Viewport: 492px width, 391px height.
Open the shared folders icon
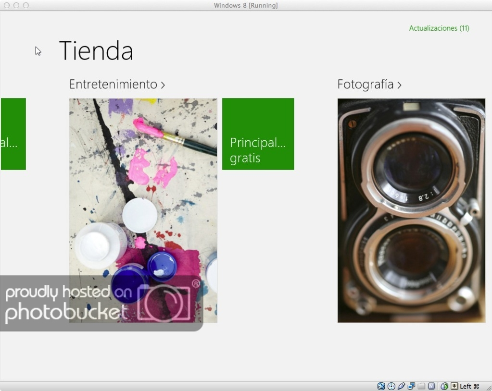click(421, 386)
